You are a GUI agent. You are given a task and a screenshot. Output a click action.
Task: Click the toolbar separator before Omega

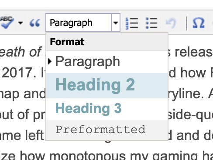pos(186,23)
